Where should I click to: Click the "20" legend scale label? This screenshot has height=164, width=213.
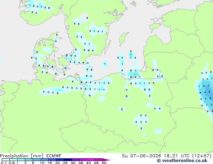[57, 163]
